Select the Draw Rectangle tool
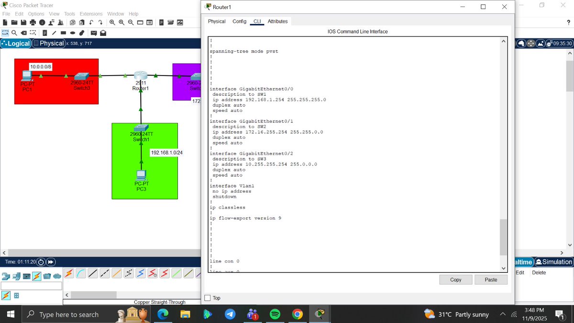 [64, 33]
